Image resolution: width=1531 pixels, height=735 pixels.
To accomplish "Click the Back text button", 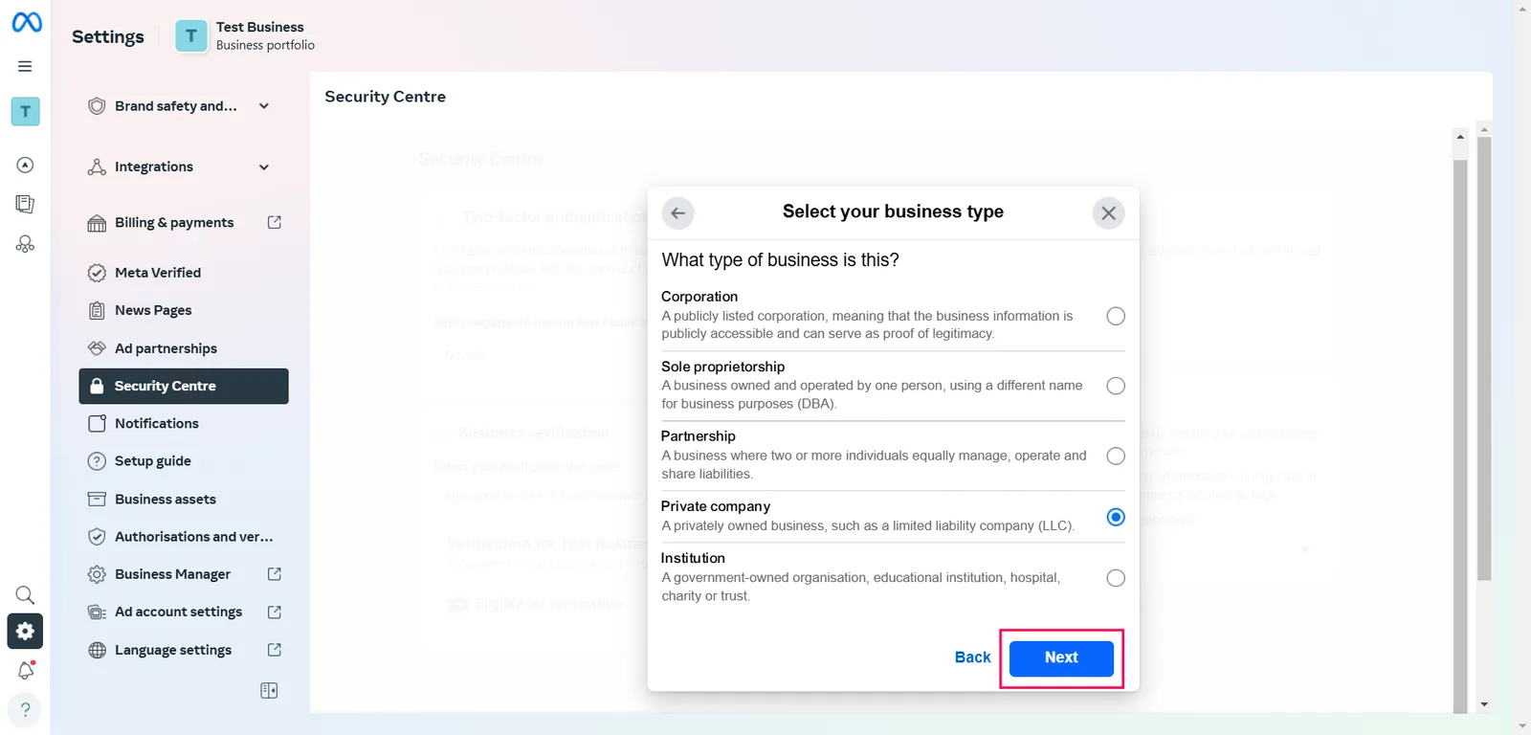I will (x=972, y=657).
